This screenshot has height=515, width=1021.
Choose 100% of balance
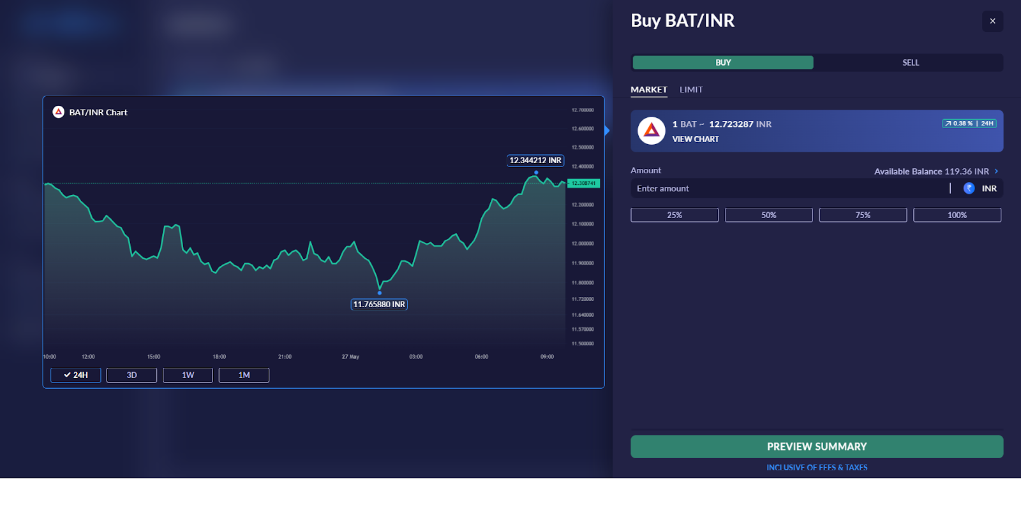pos(957,215)
